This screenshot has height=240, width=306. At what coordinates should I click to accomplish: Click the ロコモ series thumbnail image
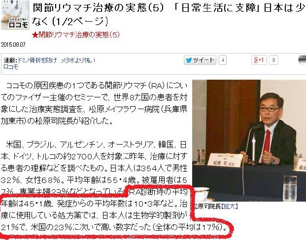click(15, 15)
